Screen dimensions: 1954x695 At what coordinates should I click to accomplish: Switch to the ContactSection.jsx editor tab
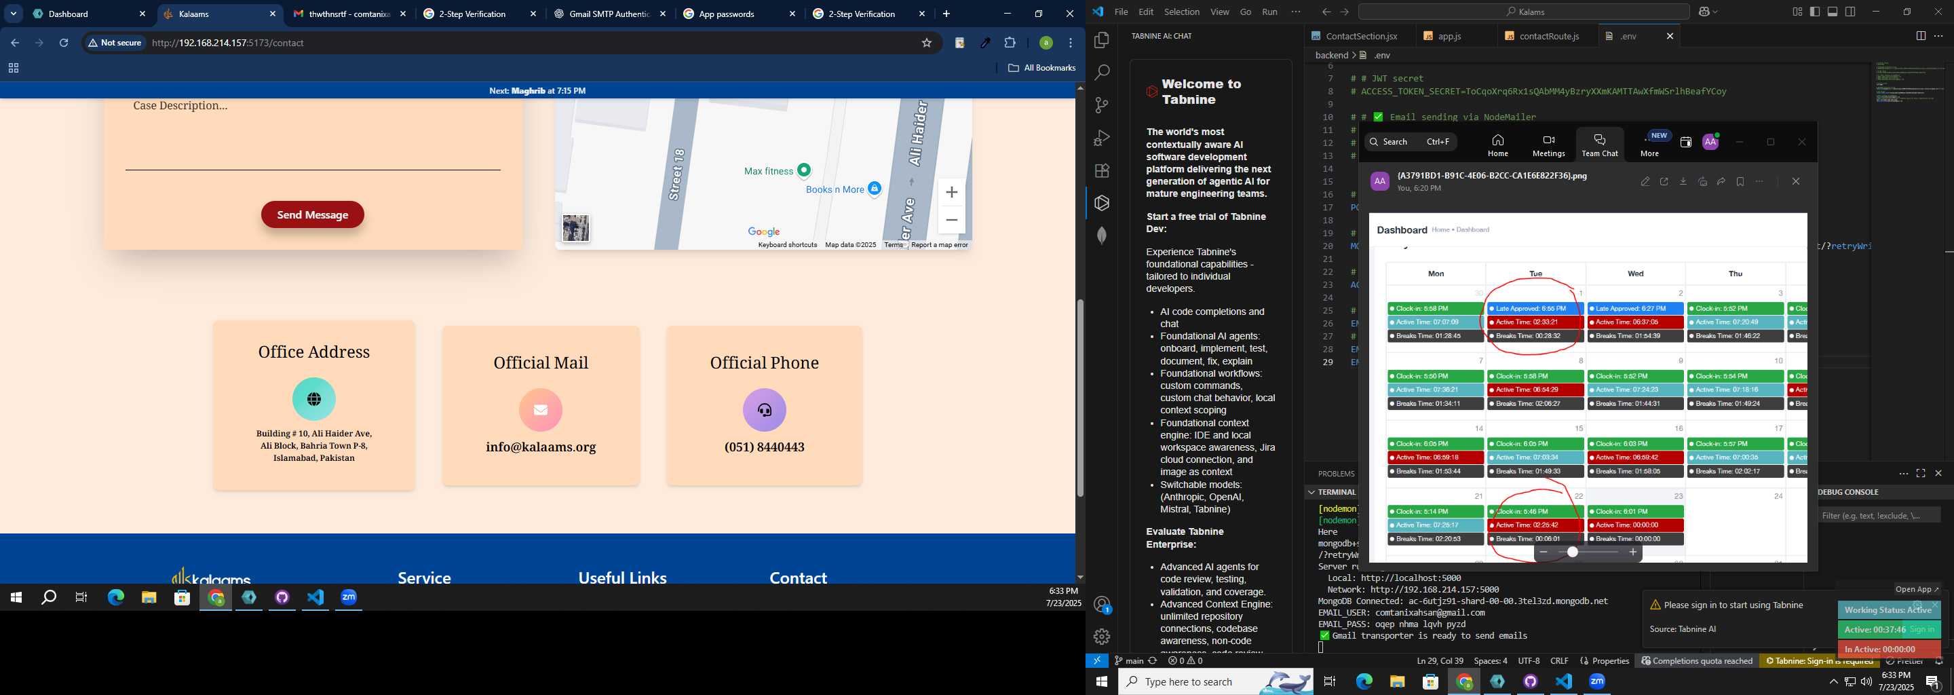1362,37
